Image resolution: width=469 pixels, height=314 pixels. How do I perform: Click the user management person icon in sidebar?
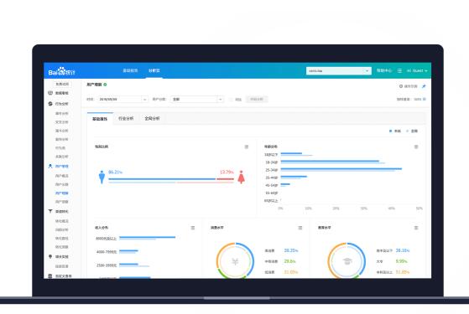click(x=50, y=166)
